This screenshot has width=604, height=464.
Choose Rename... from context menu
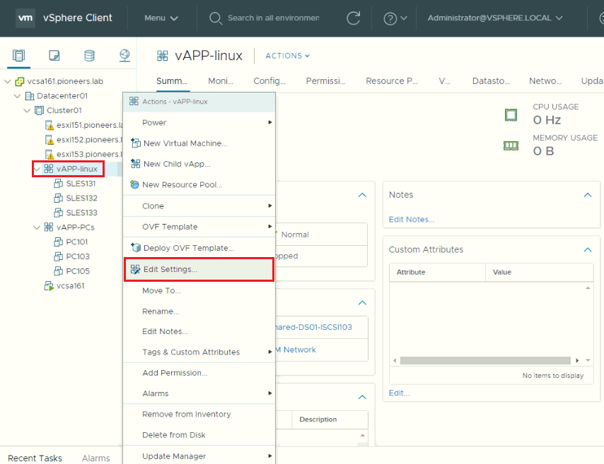coord(199,311)
